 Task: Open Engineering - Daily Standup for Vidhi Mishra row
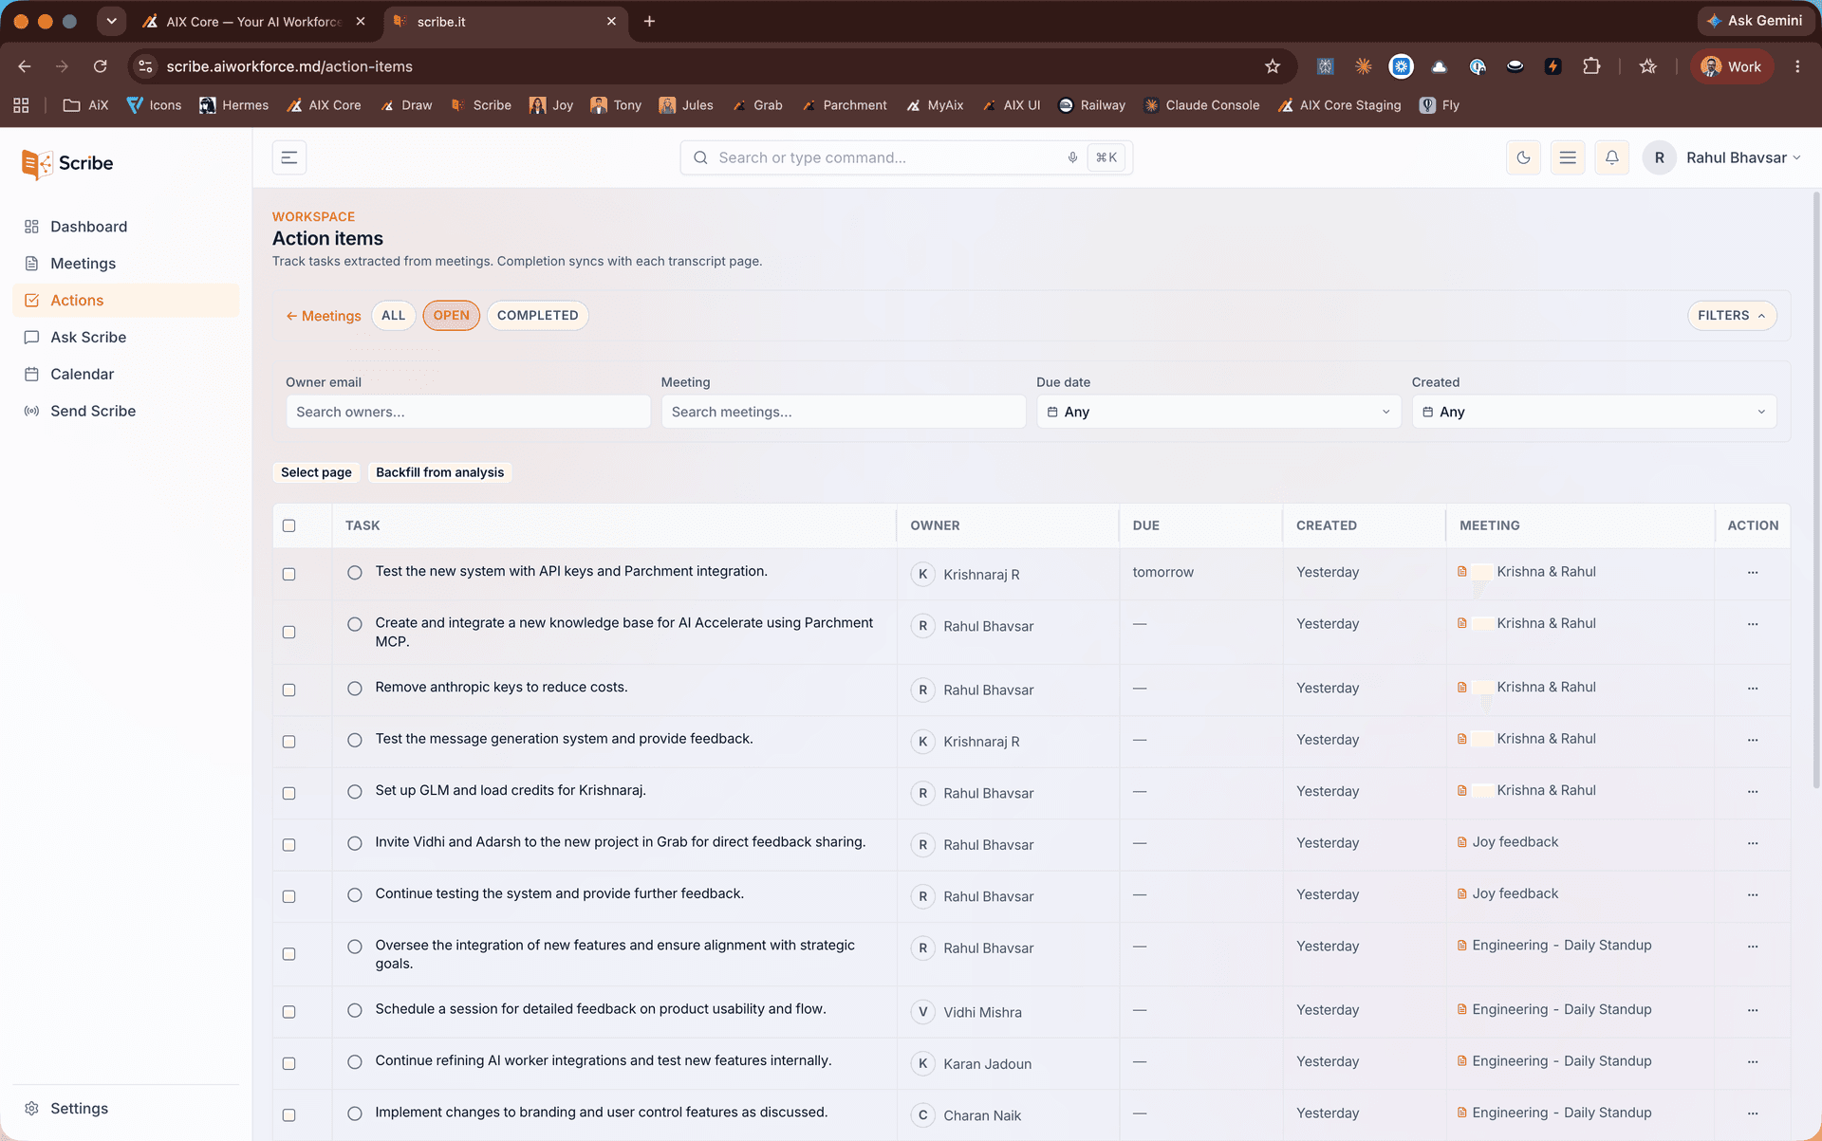click(x=1561, y=1009)
